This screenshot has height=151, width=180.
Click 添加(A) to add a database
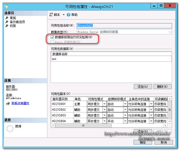143,87
